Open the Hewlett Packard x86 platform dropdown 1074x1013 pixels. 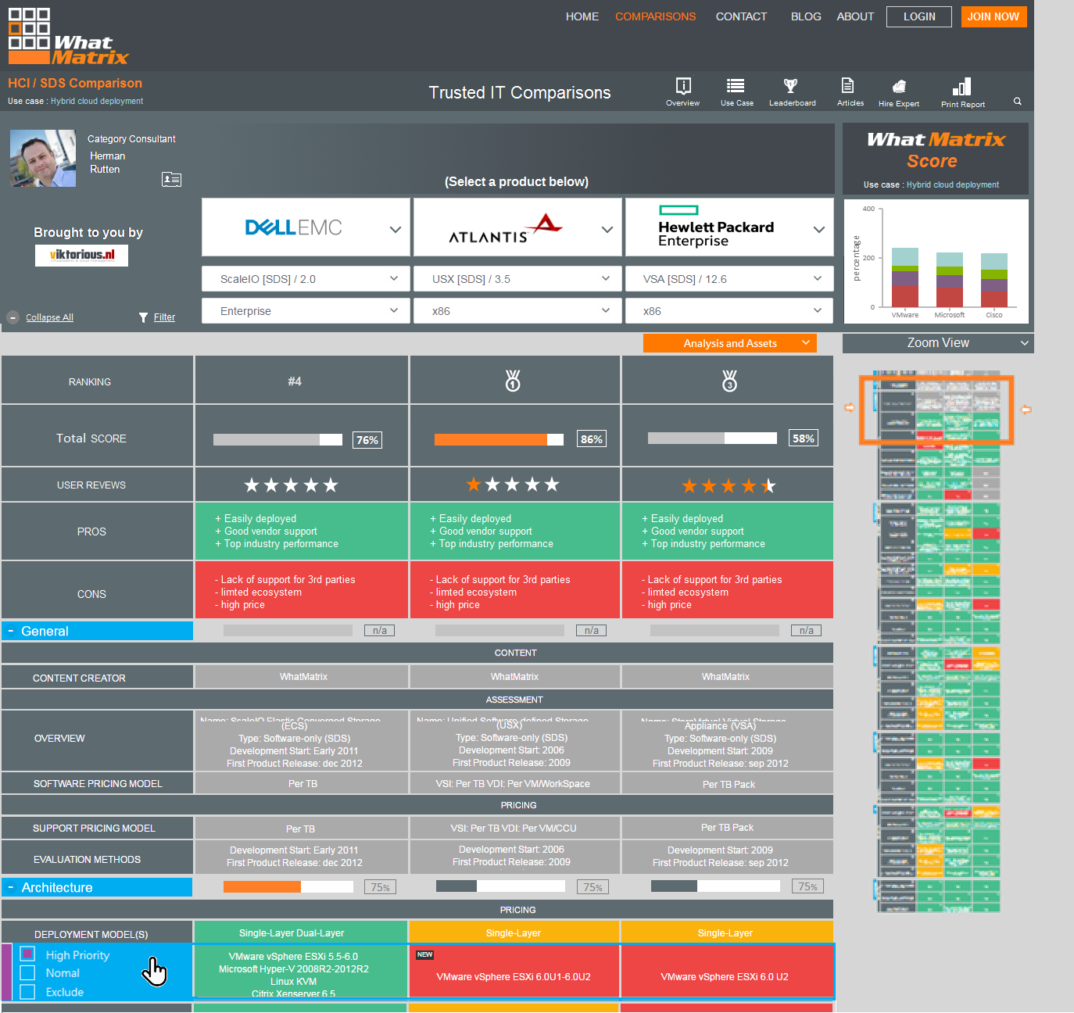click(x=729, y=311)
